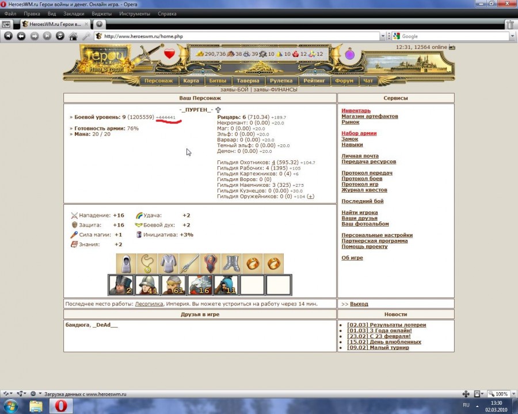Viewport: 518px width, 414px height.
Task: Click the first gold ring artifact
Action: coord(253,263)
